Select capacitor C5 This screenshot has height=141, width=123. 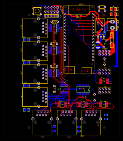(x=105, y=61)
